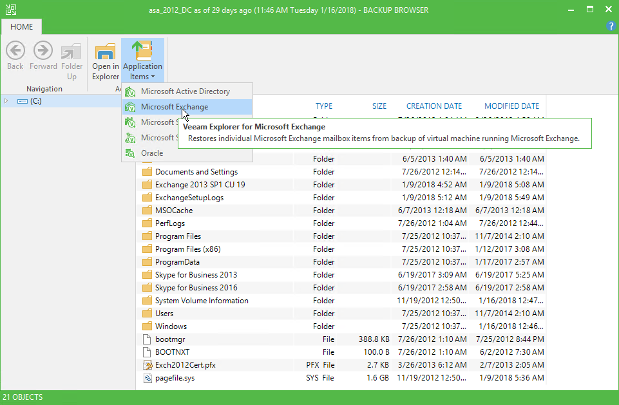
Task: Click the ExchangeSetupLogs folder icon
Action: (147, 198)
